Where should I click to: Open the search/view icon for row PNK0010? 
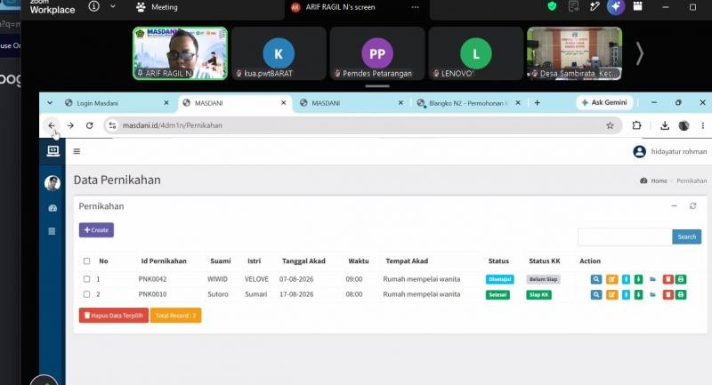point(595,295)
